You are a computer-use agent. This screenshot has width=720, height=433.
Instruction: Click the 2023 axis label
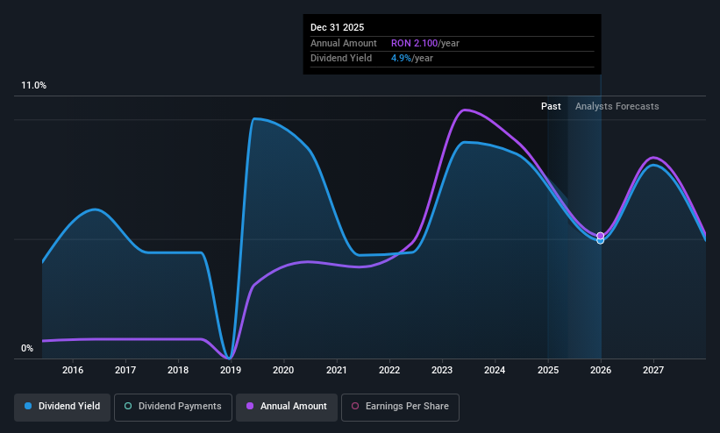[442, 370]
